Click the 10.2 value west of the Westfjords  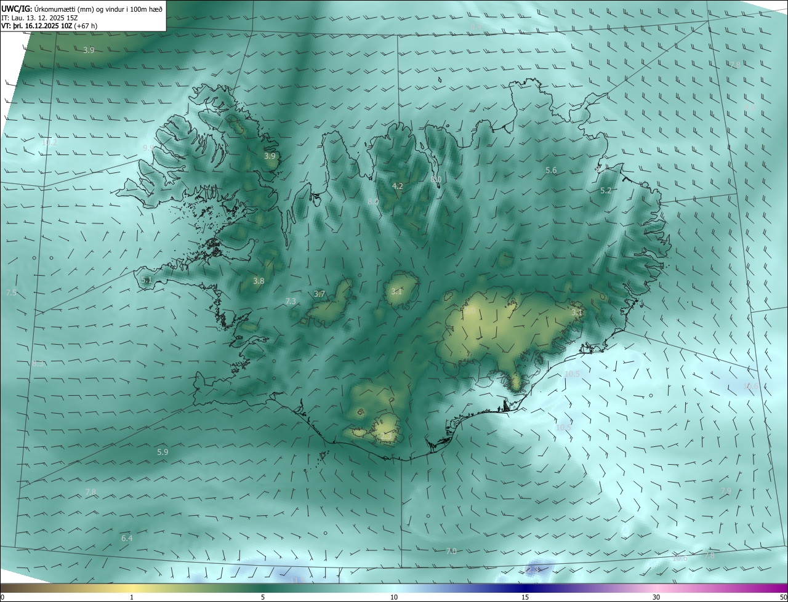click(x=49, y=142)
